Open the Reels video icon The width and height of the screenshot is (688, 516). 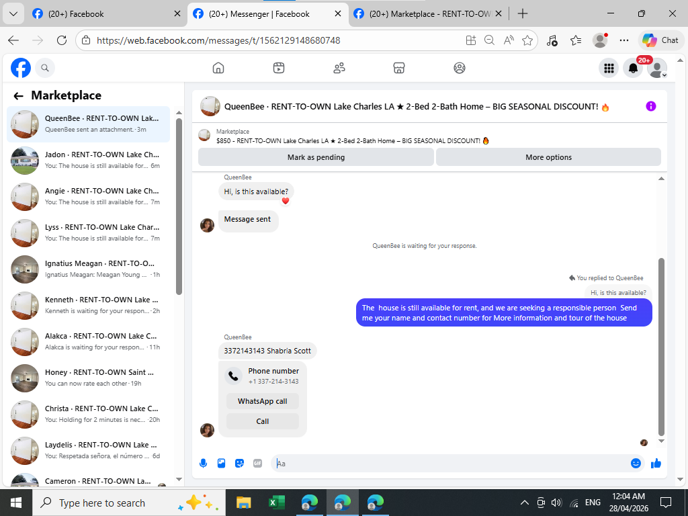(x=279, y=68)
